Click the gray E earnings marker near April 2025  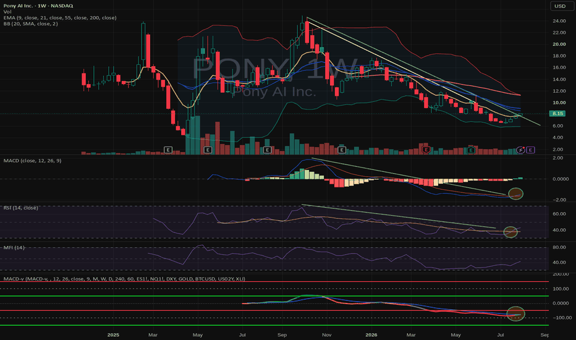click(x=168, y=150)
